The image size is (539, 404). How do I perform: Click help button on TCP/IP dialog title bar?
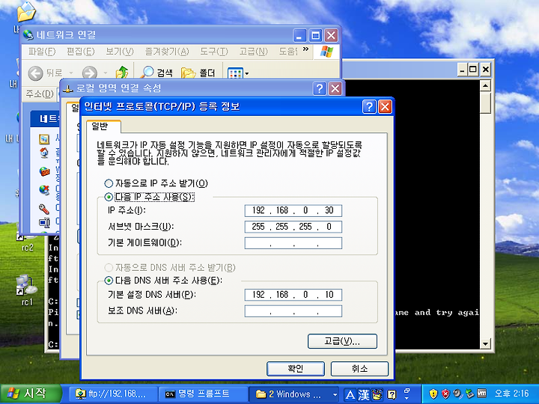[x=369, y=107]
